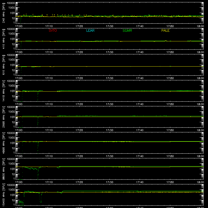Select the 245 MHz [SFU] axis title
The width and height of the screenshot is (208, 208).
pos(4,13)
